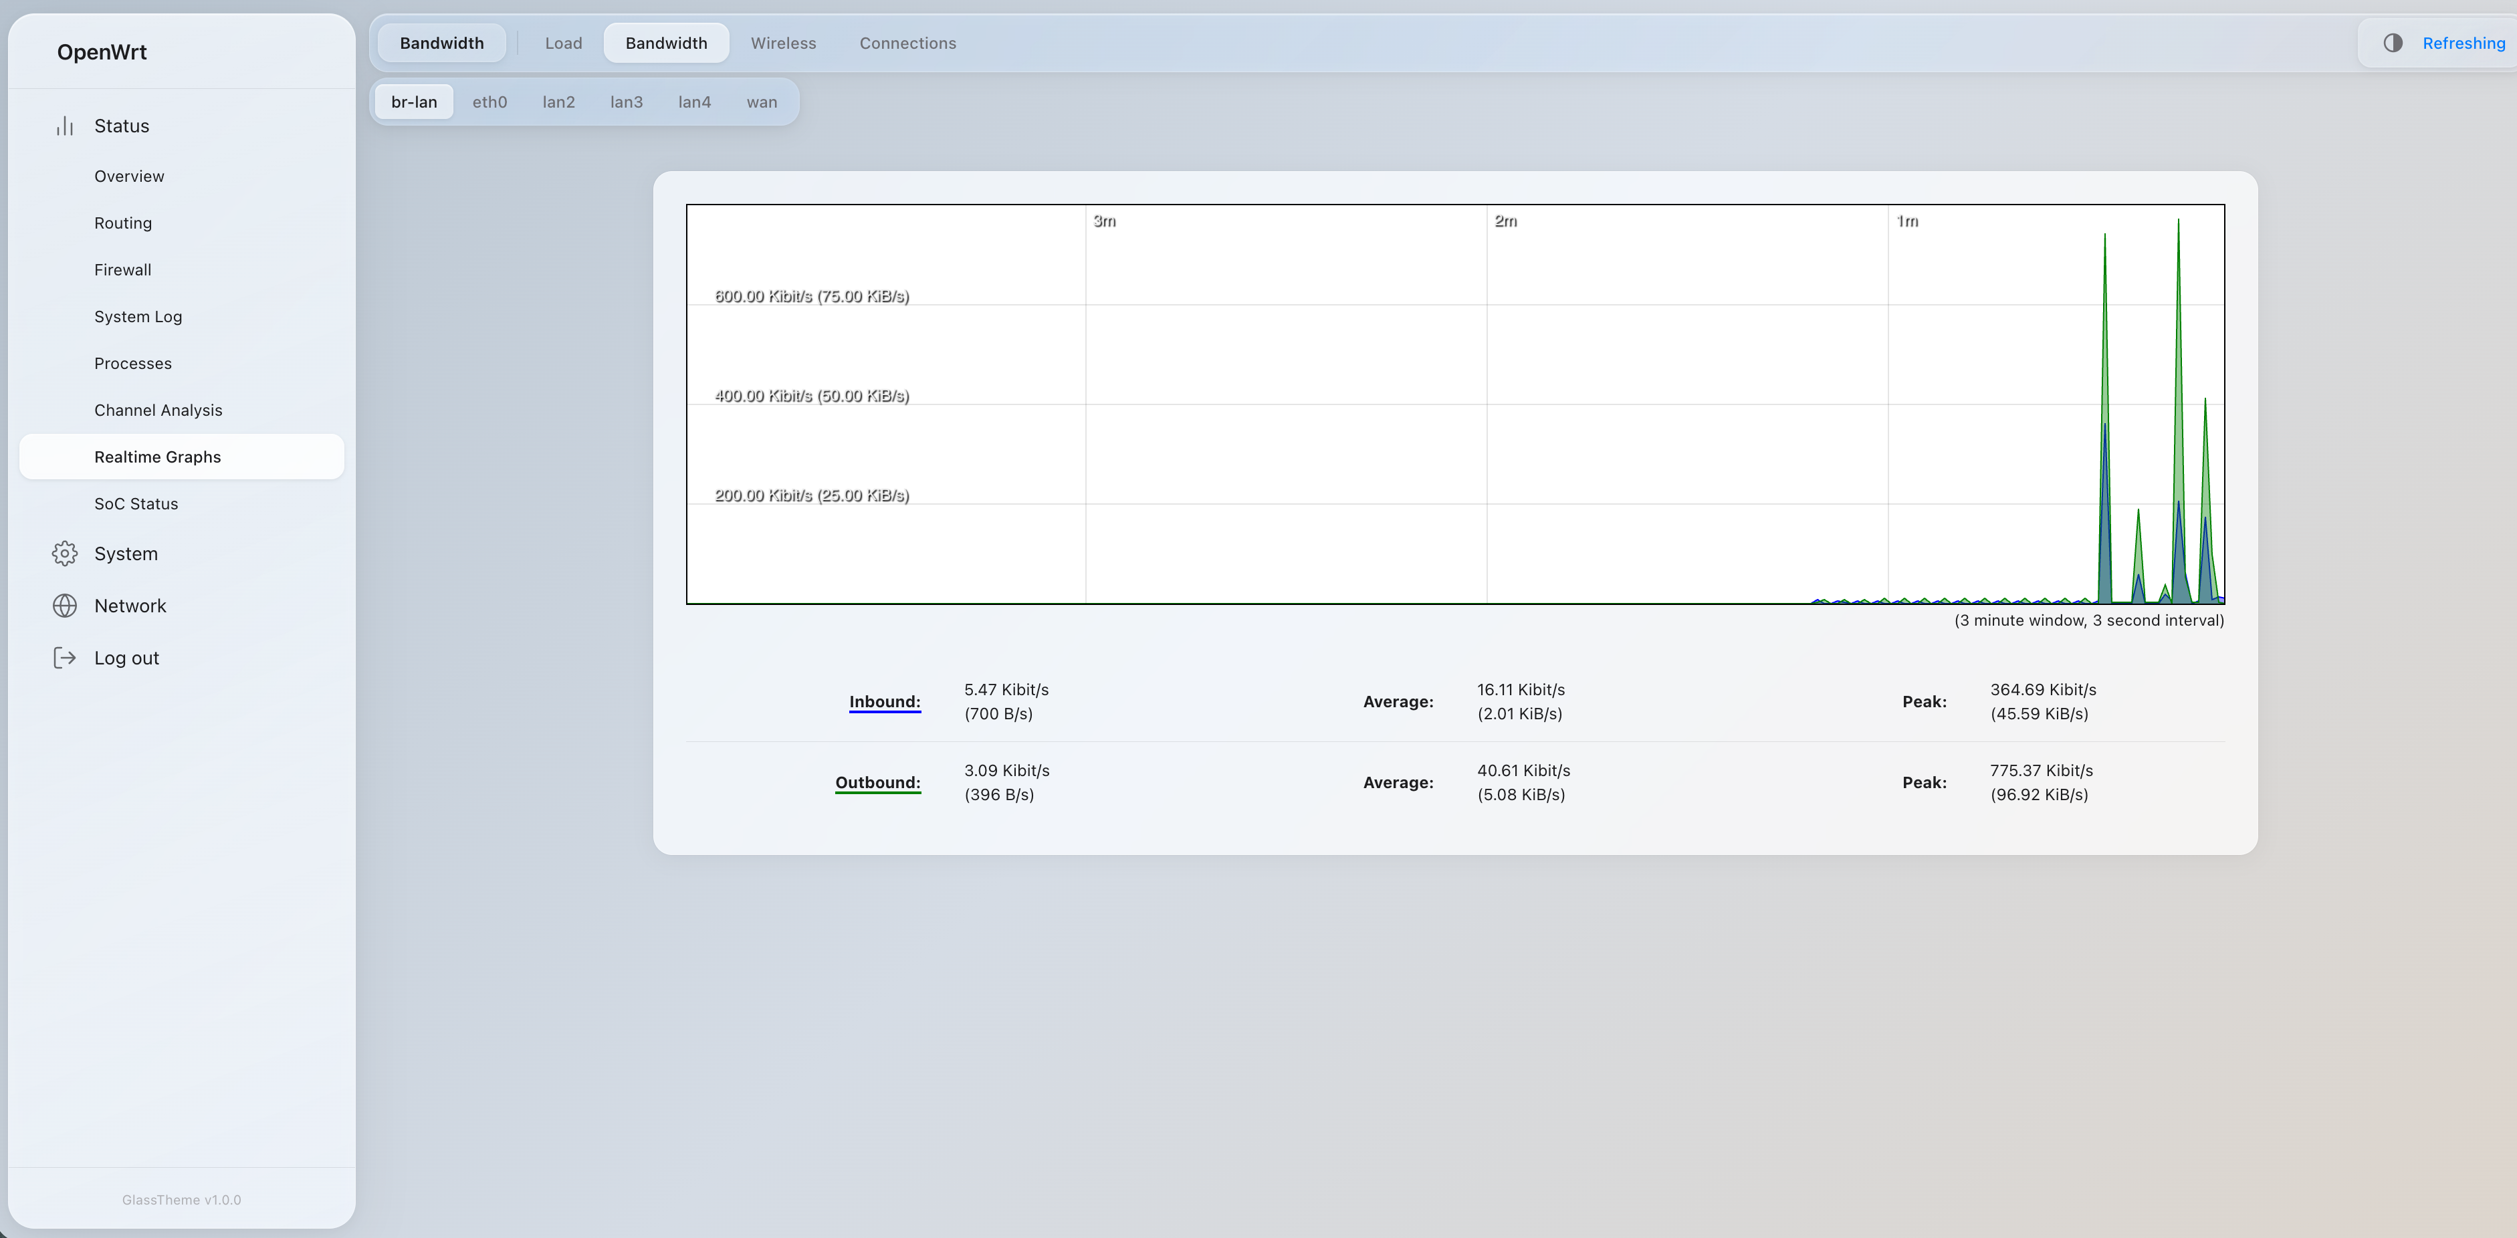Show the lan2 interface graph

tap(559, 102)
